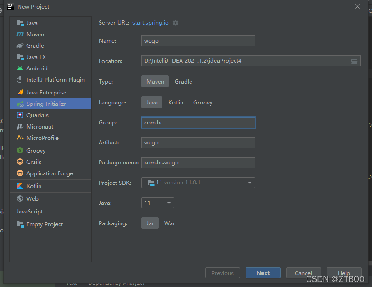Click the Maven 'm' icon
Screen dimensions: 372x287
click(x=20, y=35)
